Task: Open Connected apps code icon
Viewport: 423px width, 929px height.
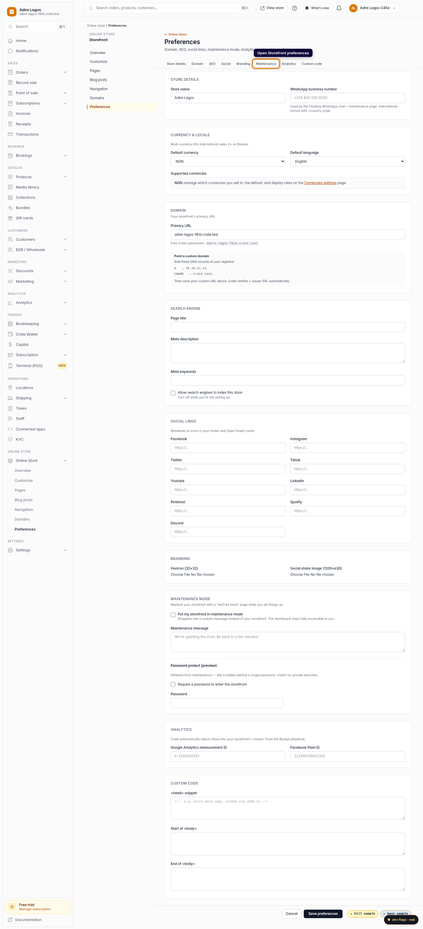Action: pyautogui.click(x=10, y=429)
